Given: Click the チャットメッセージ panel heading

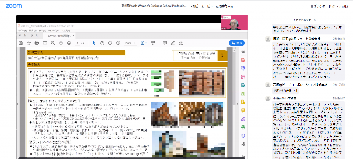Looking at the screenshot, I should tap(305, 20).
